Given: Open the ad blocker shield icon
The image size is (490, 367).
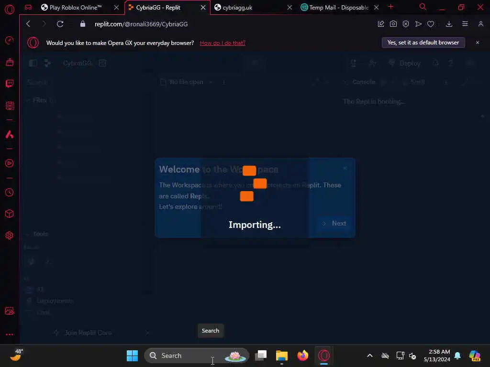Looking at the screenshot, I should click(406, 24).
